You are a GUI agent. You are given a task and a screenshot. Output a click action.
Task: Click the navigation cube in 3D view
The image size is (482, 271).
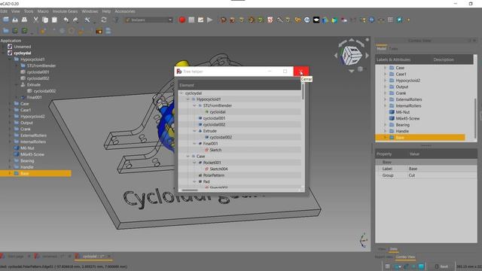[352, 55]
